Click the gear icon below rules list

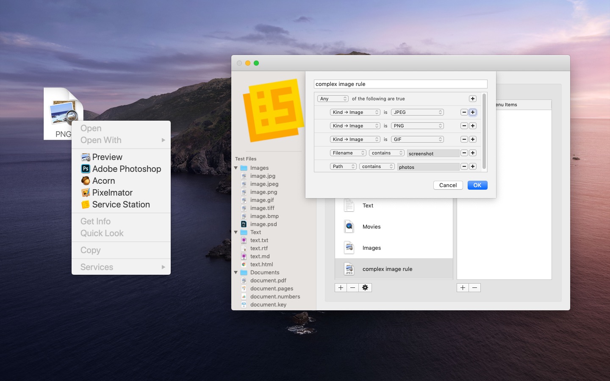pyautogui.click(x=365, y=288)
